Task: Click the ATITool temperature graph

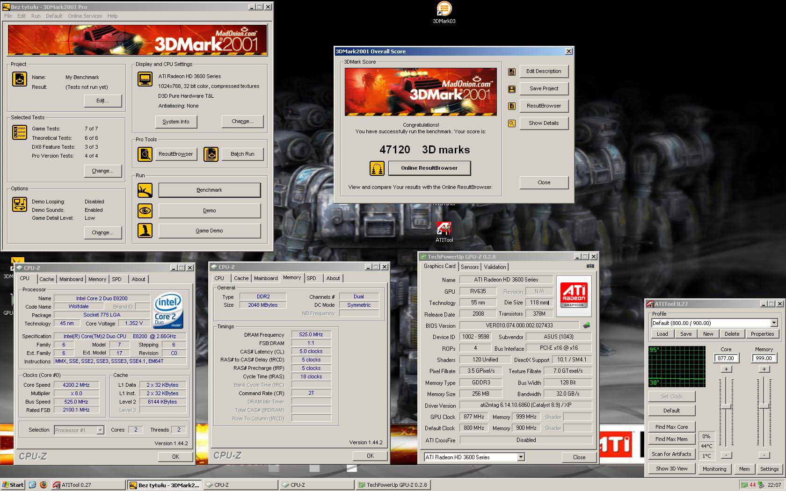Action: (677, 367)
